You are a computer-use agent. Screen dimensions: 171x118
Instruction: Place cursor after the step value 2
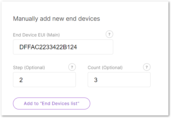click(x=23, y=80)
